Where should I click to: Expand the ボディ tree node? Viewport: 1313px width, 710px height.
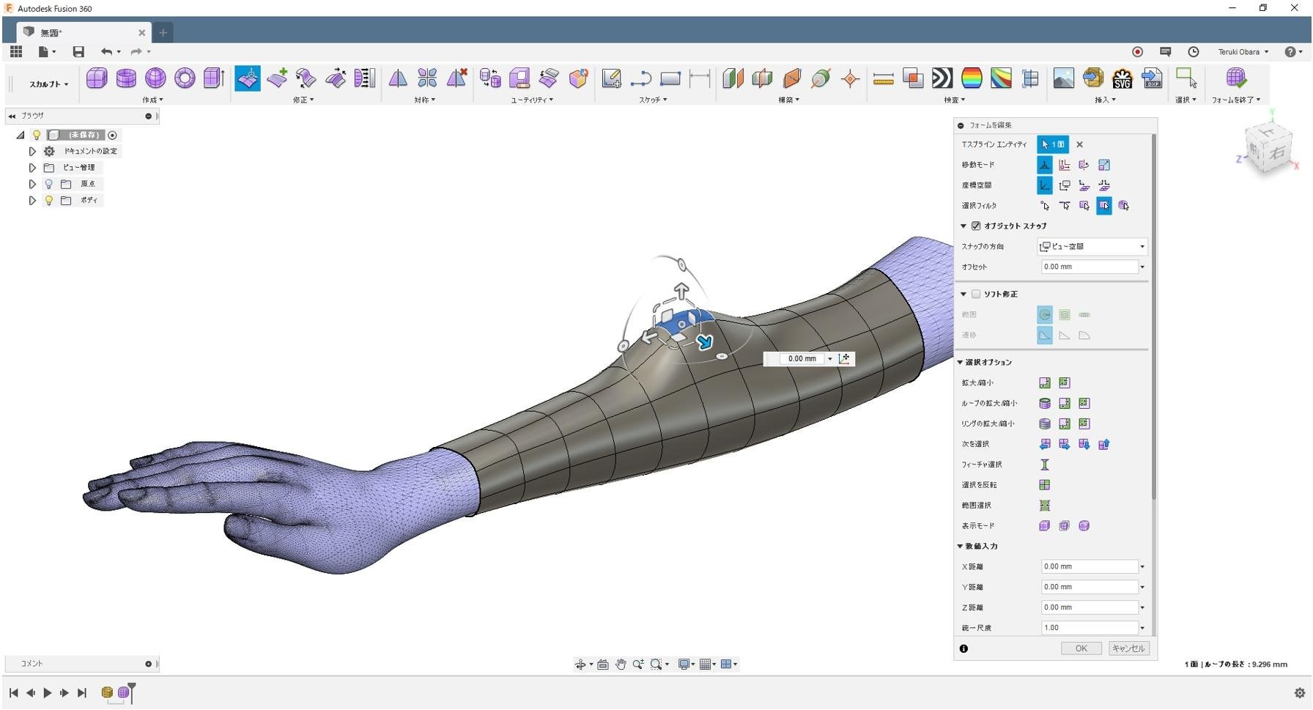click(x=32, y=200)
